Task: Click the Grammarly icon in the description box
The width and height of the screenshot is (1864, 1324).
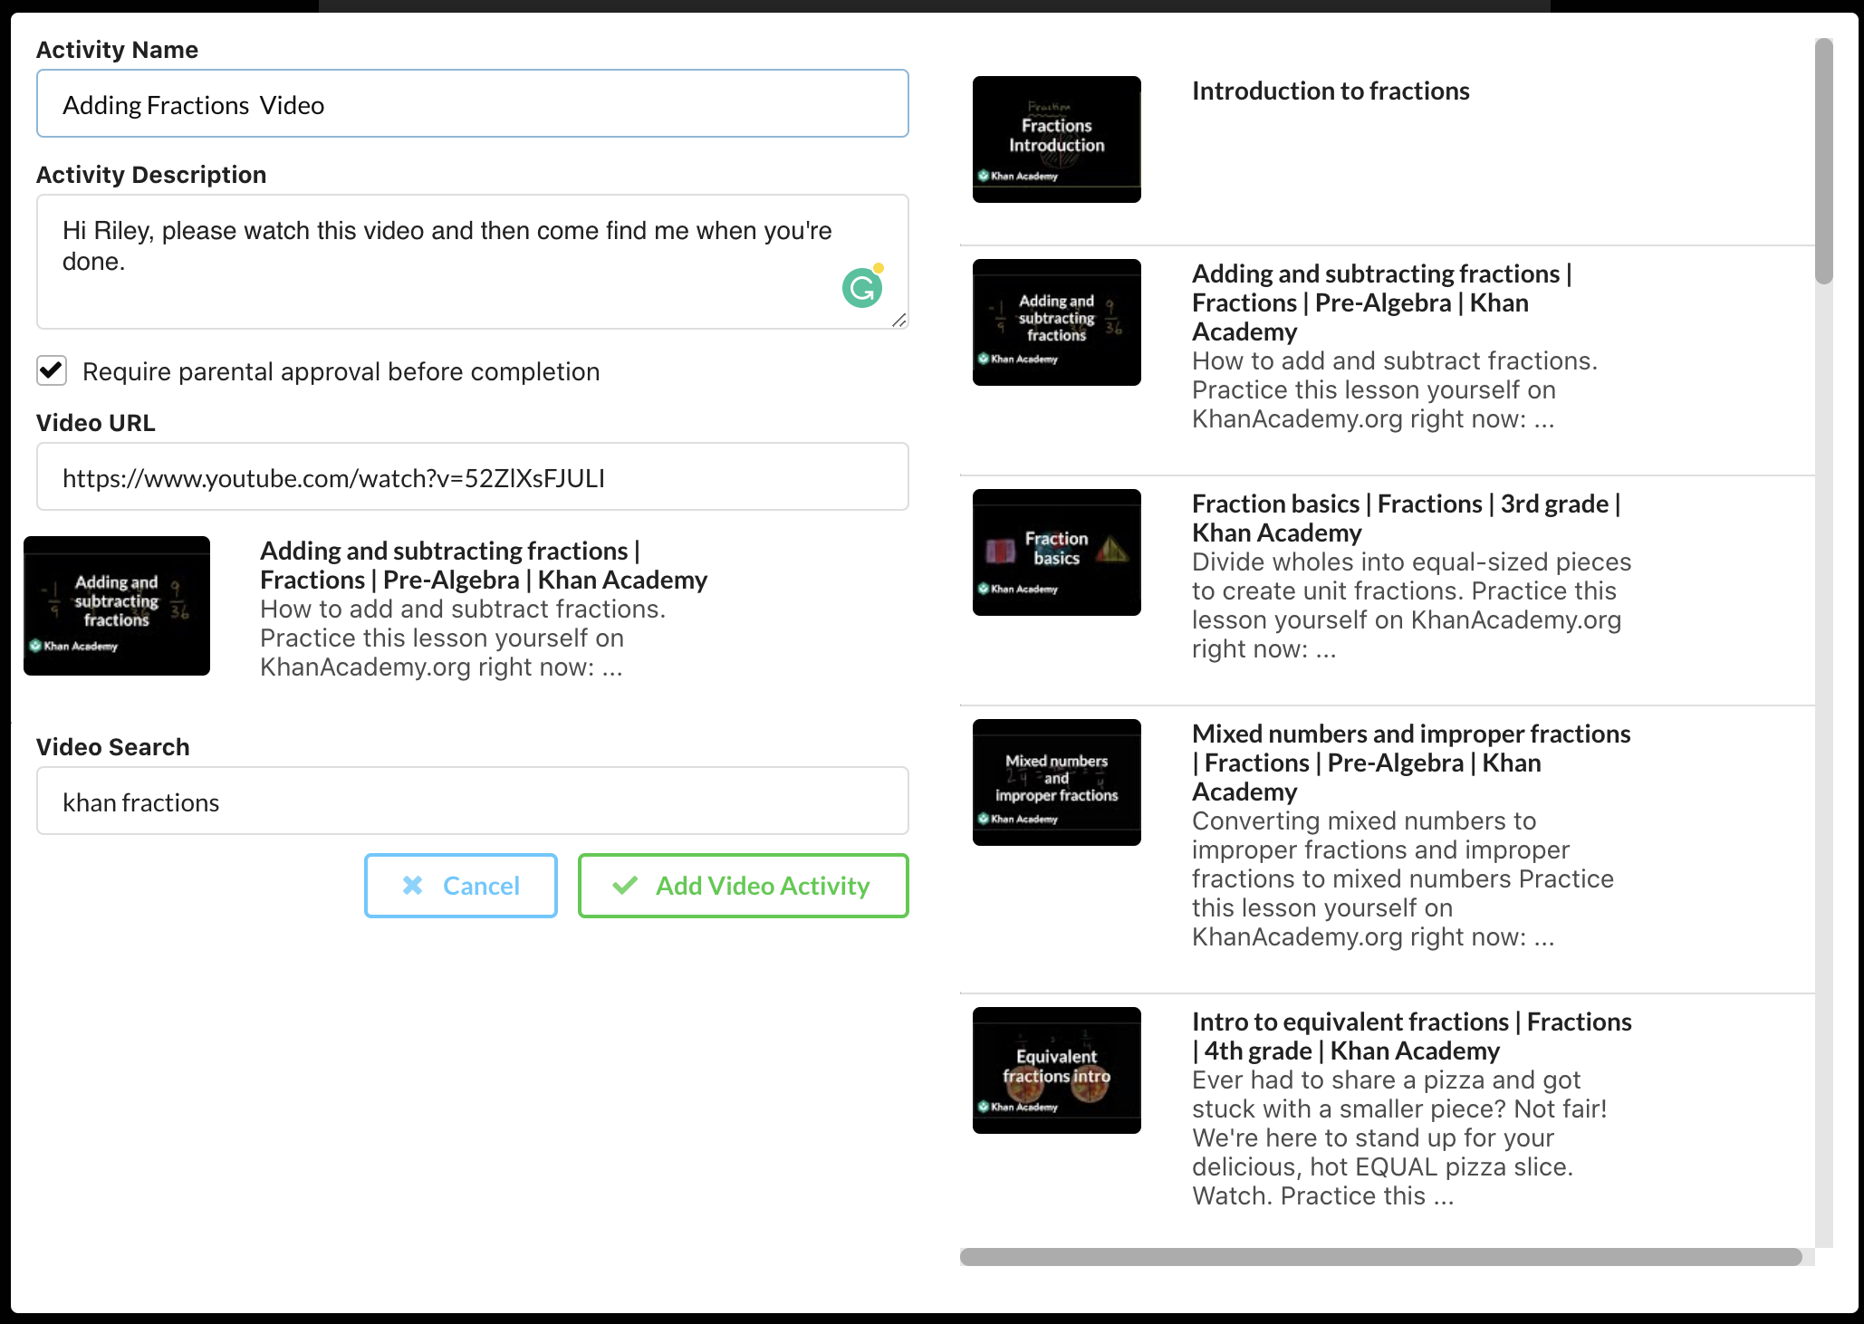Action: coord(862,288)
